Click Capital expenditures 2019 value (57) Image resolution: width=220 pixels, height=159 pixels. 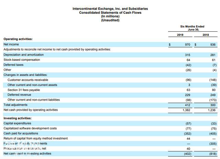(x=188, y=124)
